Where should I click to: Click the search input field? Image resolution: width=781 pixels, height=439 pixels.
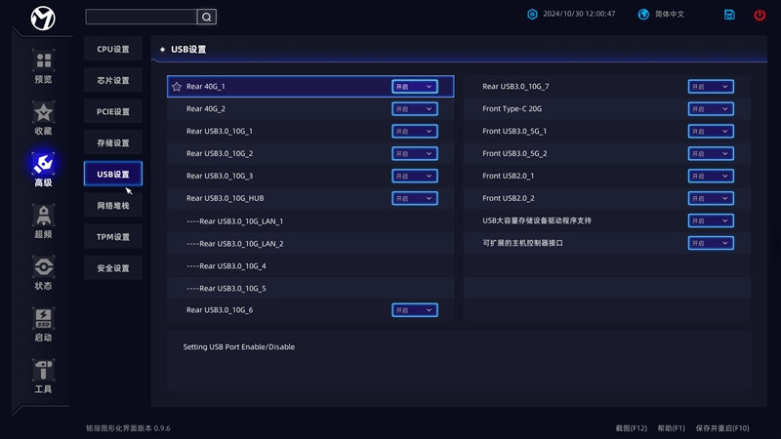point(141,17)
